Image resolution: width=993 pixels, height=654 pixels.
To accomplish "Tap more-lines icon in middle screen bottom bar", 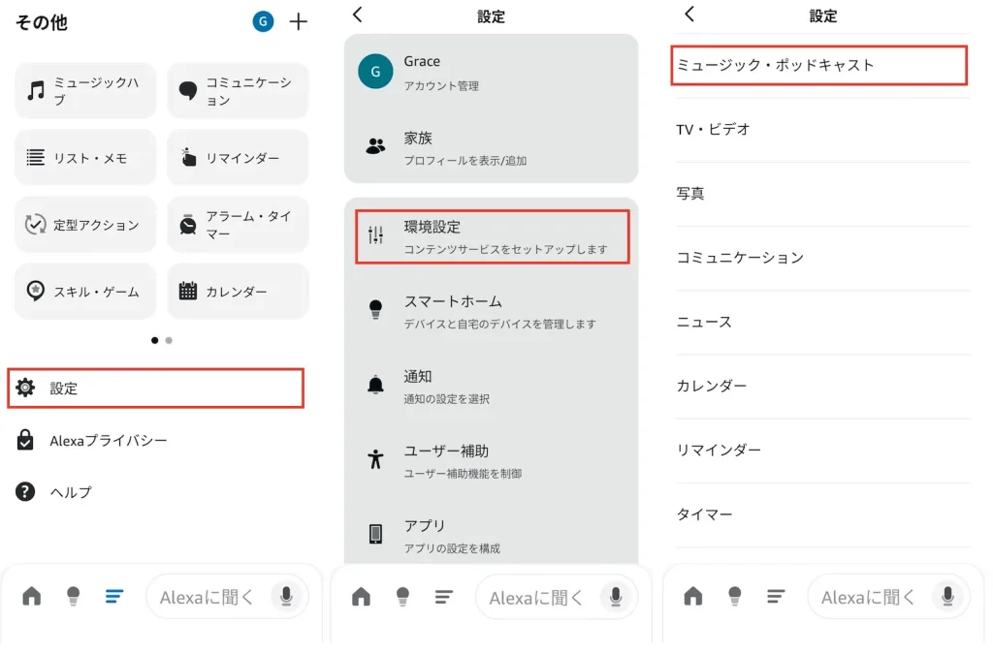I will pos(444,597).
